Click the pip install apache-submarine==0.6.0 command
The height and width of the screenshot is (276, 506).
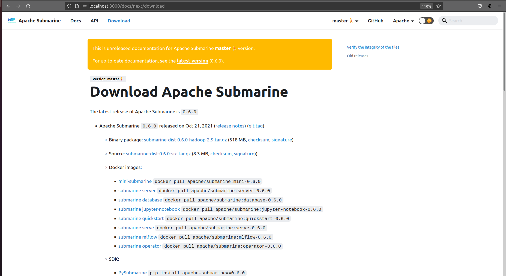[197, 273]
